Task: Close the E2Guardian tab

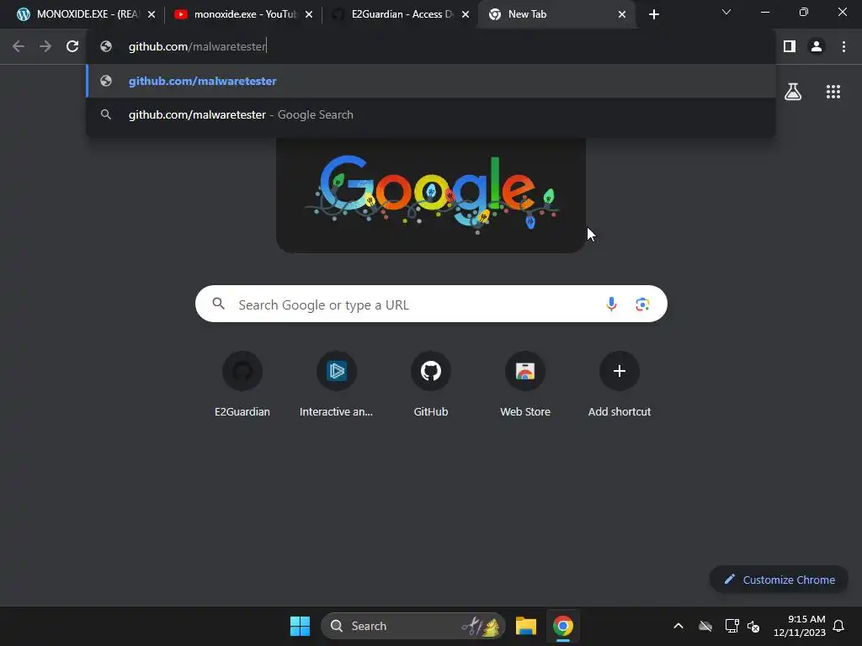Action: coord(466,14)
